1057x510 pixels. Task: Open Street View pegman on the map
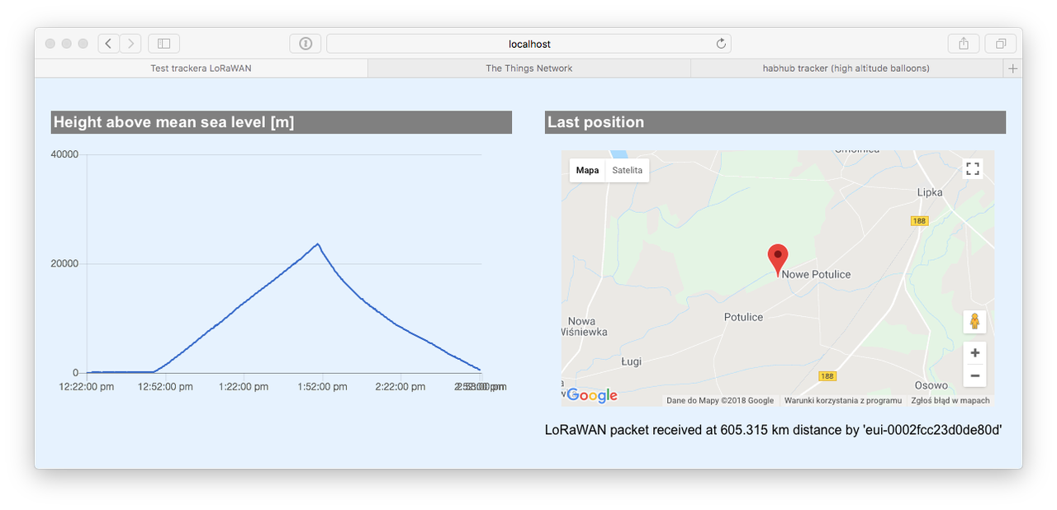tap(974, 322)
